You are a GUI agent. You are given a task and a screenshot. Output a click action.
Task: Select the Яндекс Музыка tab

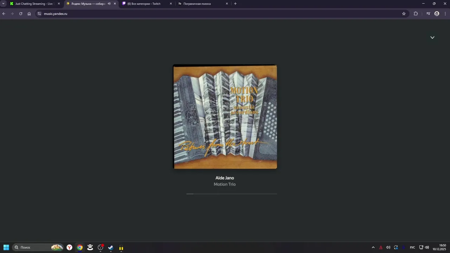(88, 4)
